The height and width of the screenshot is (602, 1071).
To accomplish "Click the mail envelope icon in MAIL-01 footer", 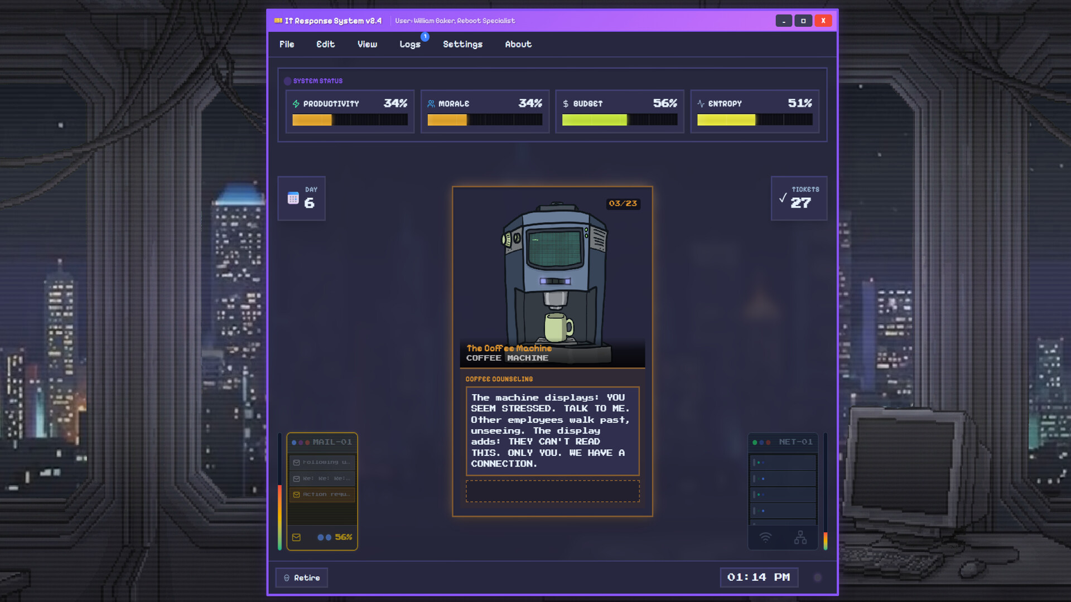I will point(296,537).
